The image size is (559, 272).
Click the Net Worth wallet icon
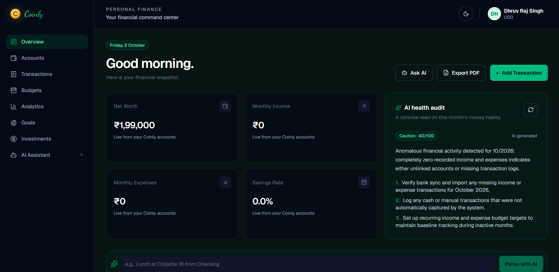click(225, 106)
